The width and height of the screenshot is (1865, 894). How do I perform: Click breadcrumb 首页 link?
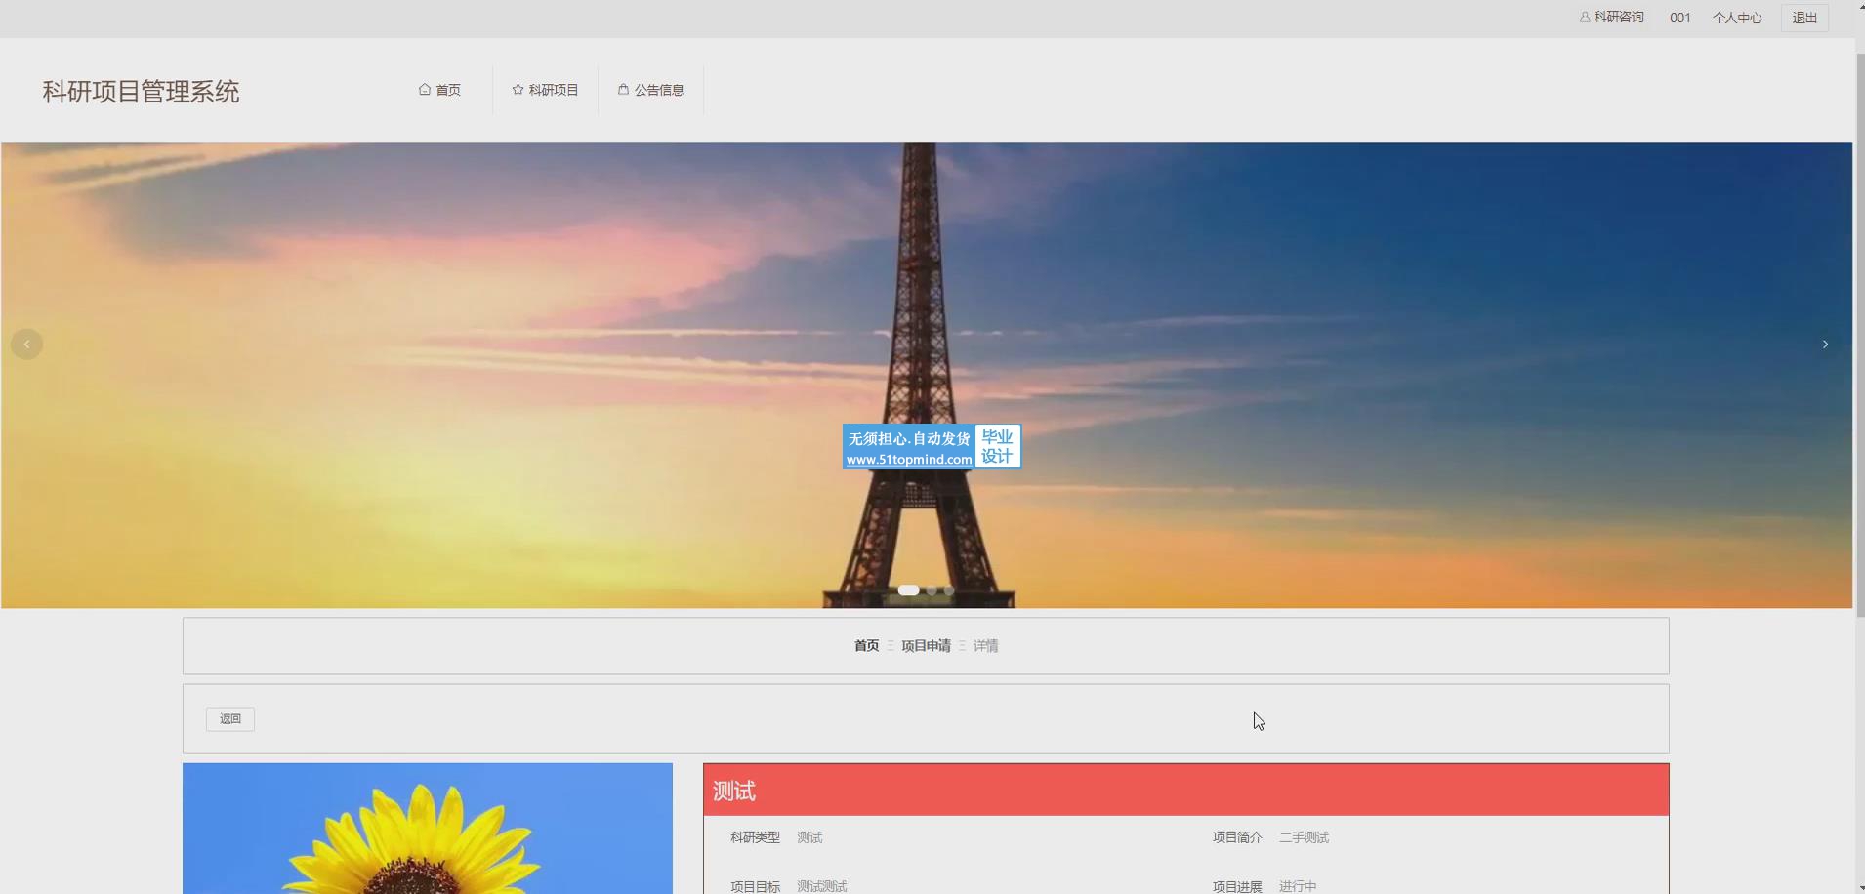pos(866,646)
